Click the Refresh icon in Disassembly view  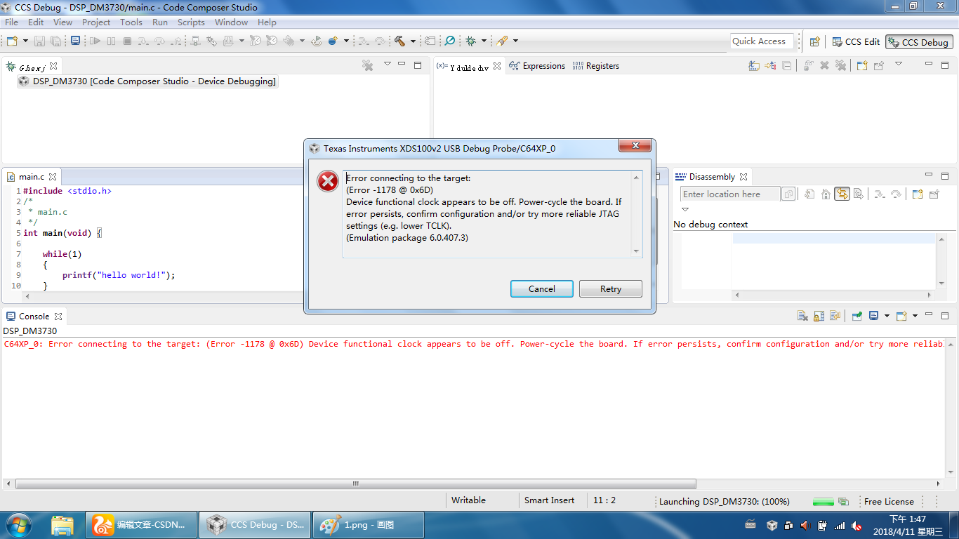(809, 194)
